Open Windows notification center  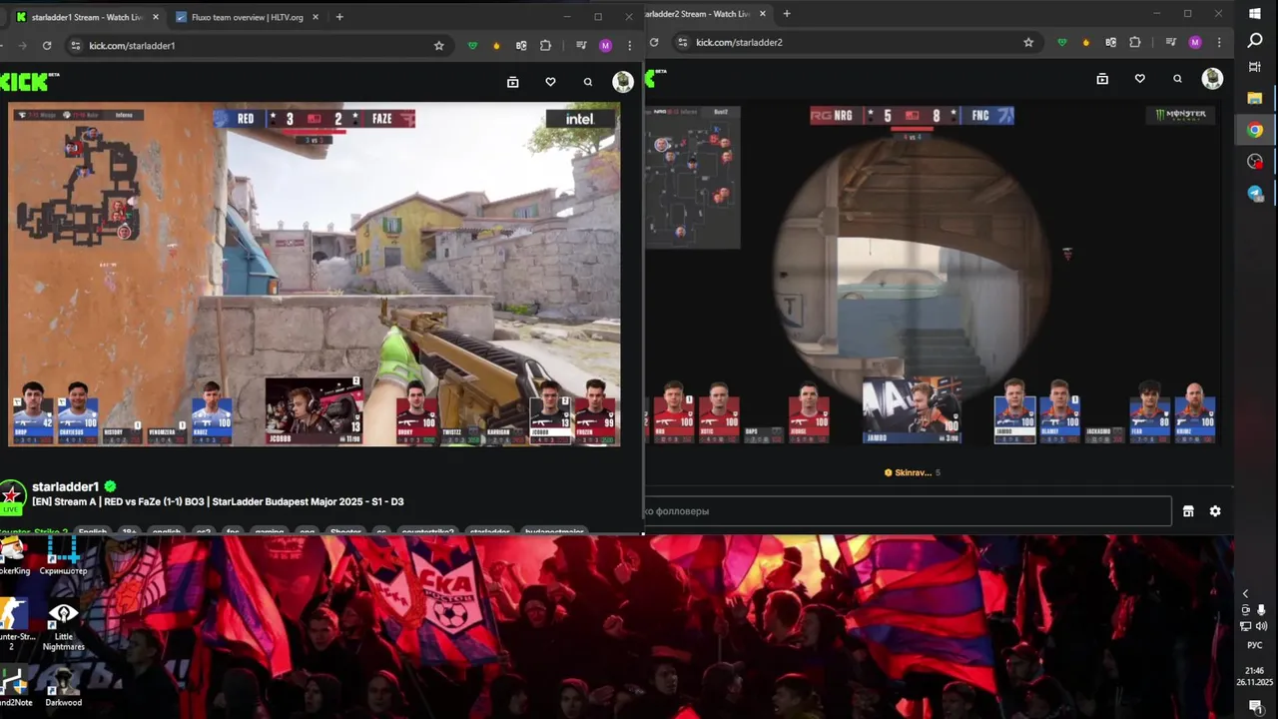[1255, 706]
